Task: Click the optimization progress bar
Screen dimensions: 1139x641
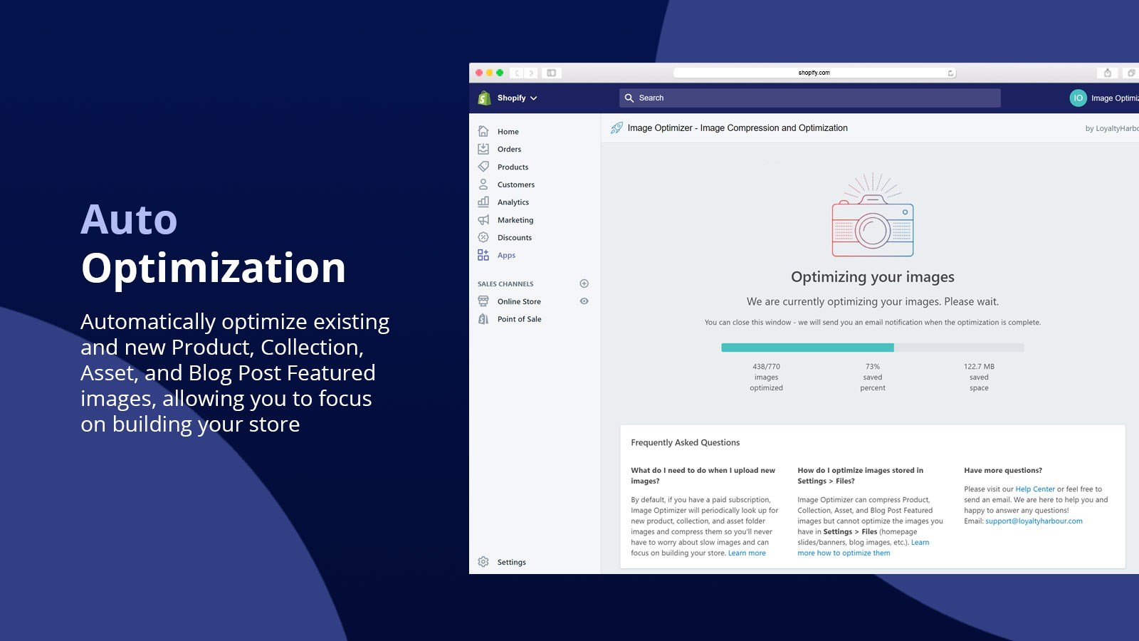Action: tap(873, 348)
